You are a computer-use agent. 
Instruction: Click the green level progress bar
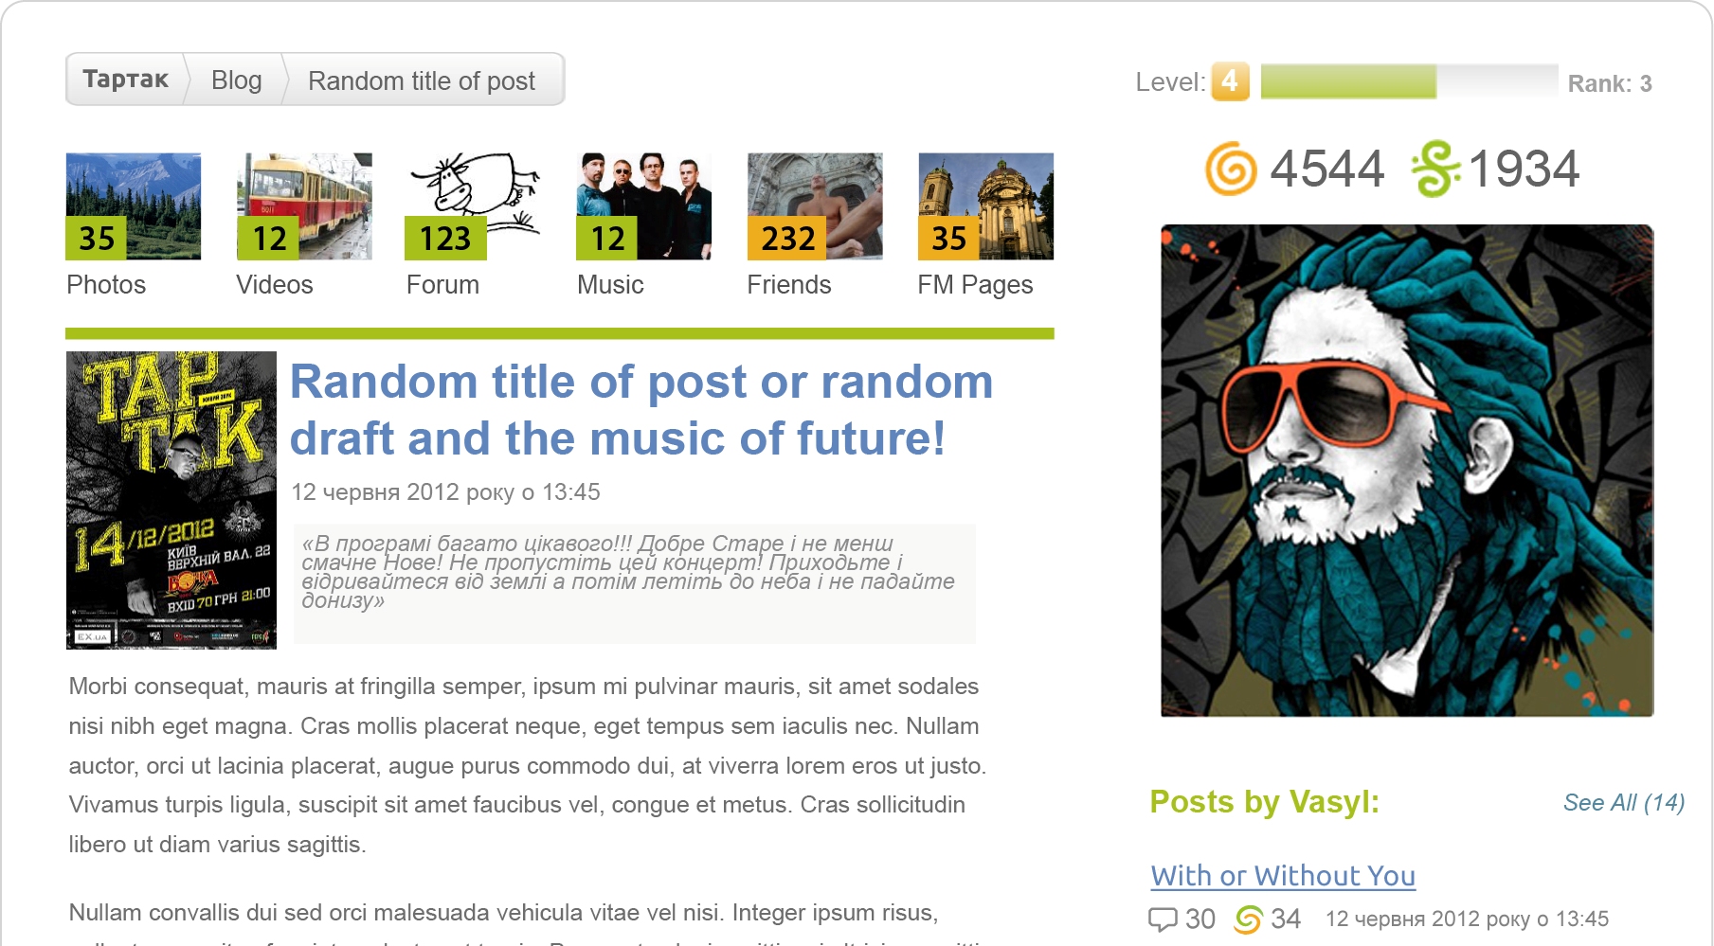pos(1410,81)
